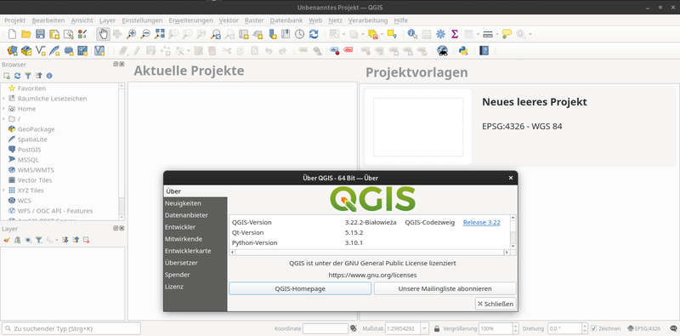Open Layer Styling paintbrush icon in Layer panel
Image resolution: width=680 pixels, height=336 pixels.
pyautogui.click(x=7, y=240)
